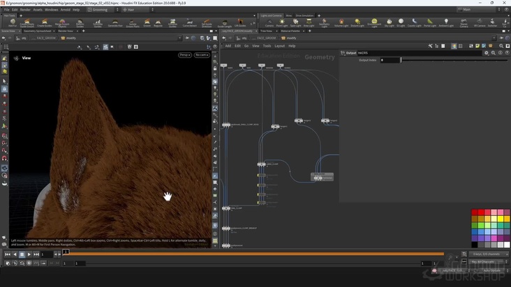Jump to first frame in the playbar

click(x=7, y=254)
